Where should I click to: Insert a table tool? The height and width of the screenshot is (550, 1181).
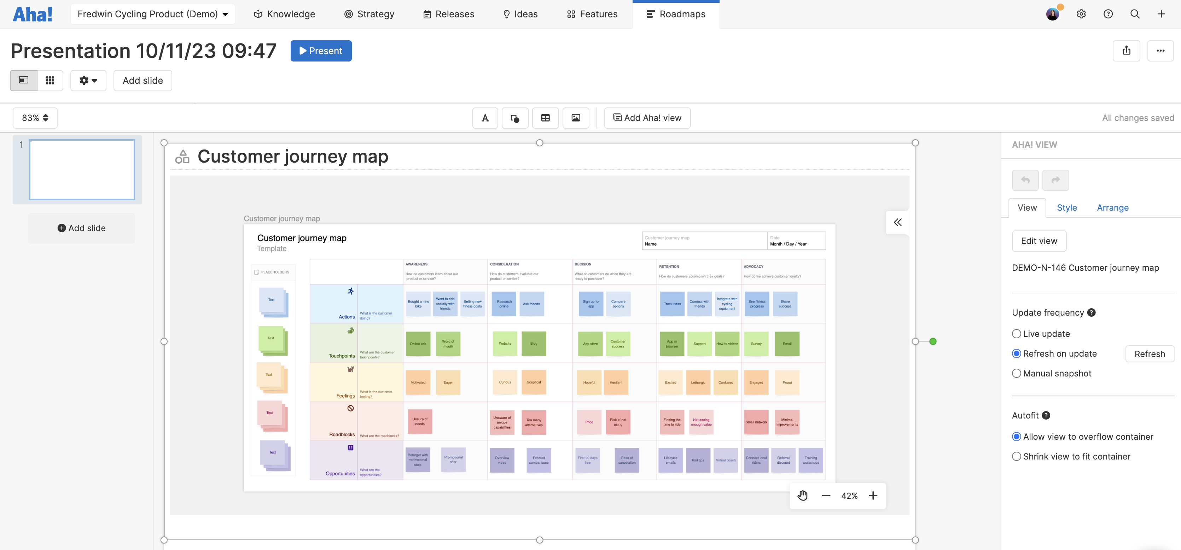pyautogui.click(x=545, y=118)
